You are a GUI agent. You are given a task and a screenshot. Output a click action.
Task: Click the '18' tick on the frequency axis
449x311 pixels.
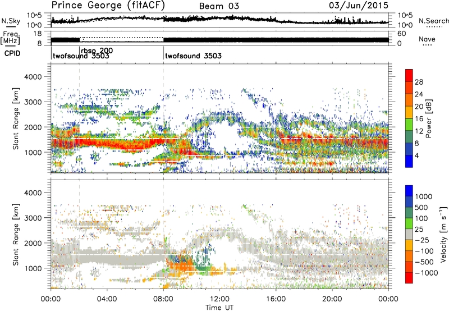(x=38, y=34)
